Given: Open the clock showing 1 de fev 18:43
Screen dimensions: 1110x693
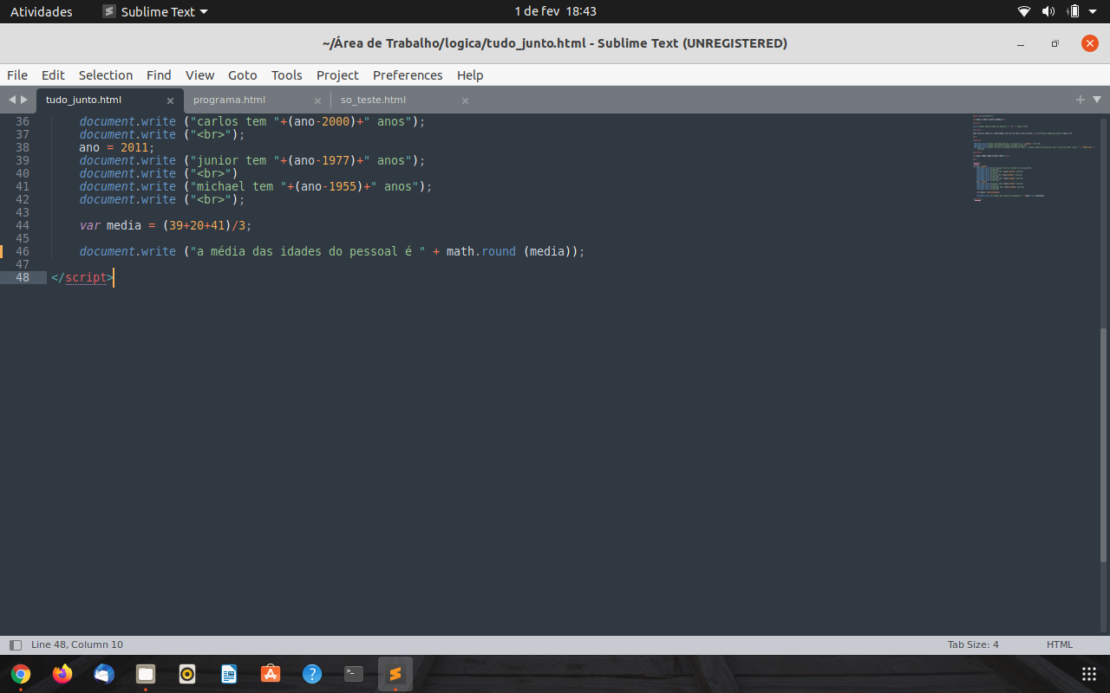Looking at the screenshot, I should click(555, 11).
